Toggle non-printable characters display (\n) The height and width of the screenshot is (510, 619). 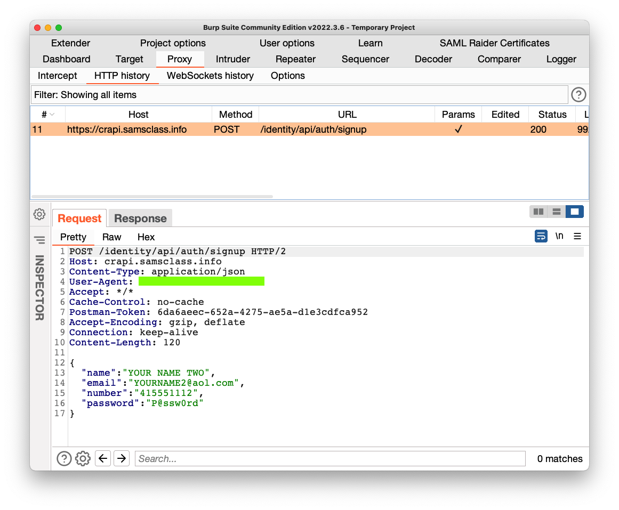[x=559, y=236]
